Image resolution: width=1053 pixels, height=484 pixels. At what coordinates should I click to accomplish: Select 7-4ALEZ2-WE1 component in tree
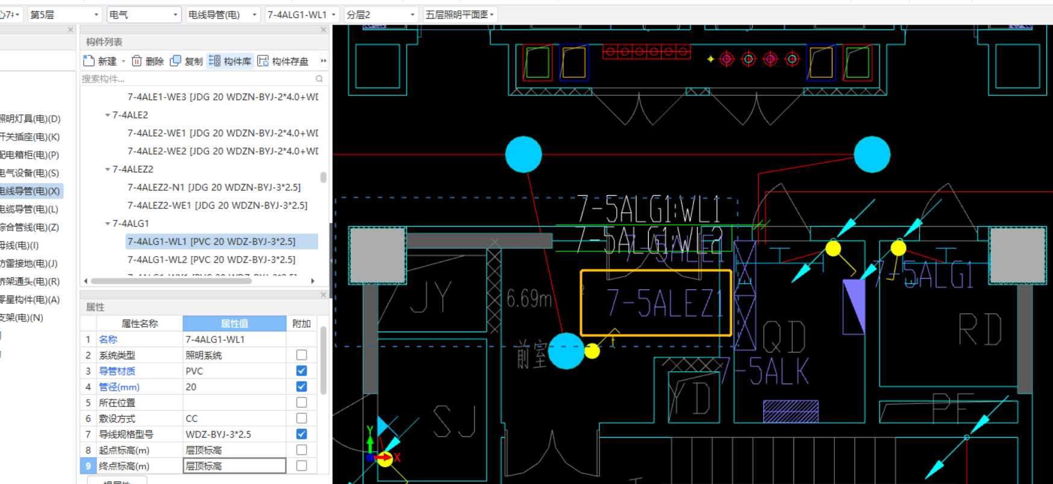217,206
